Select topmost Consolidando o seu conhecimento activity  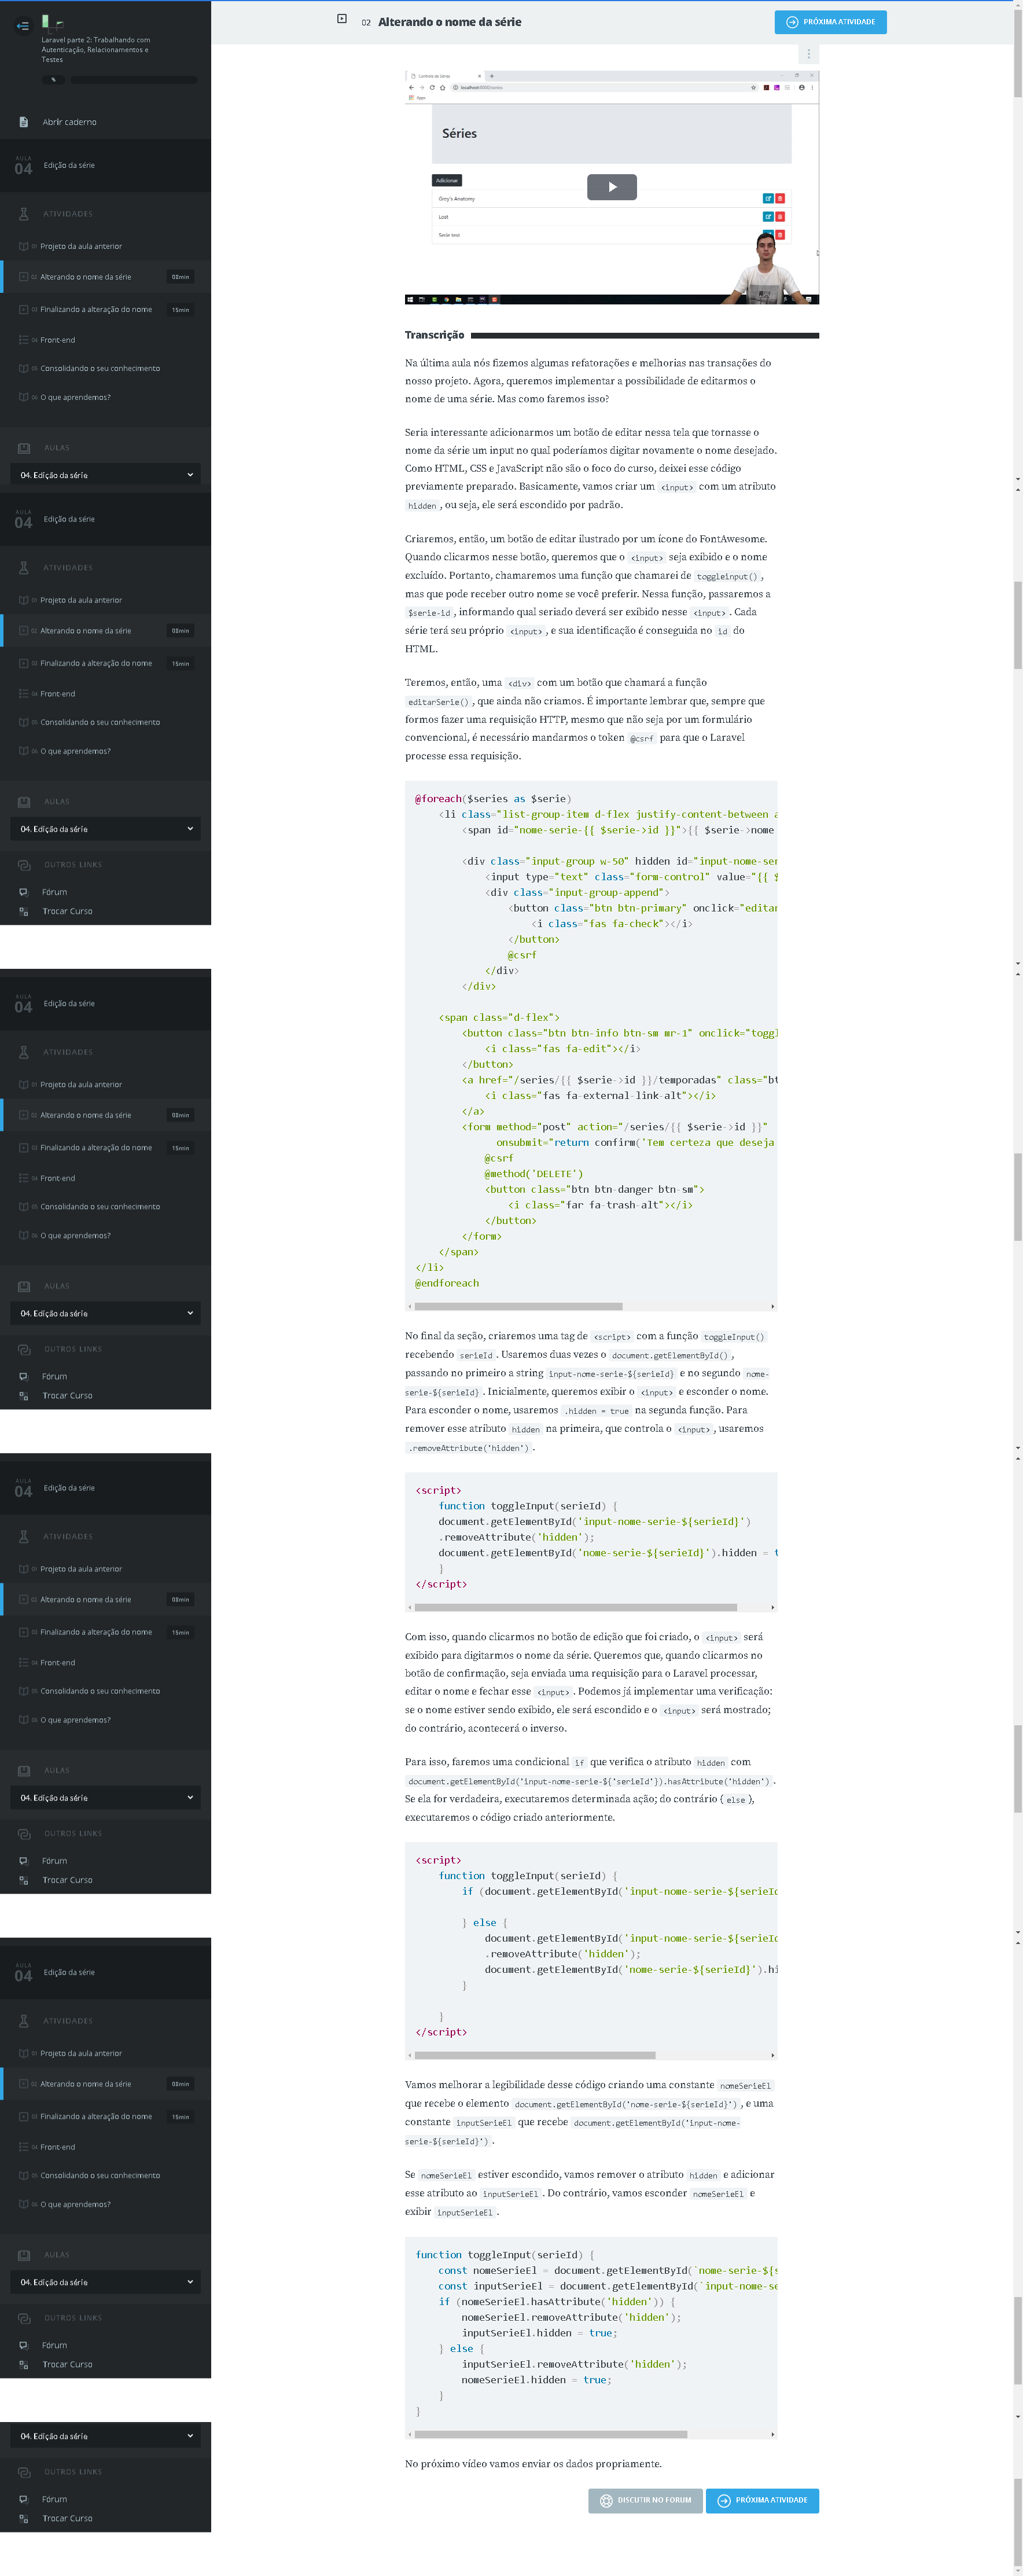coord(99,369)
